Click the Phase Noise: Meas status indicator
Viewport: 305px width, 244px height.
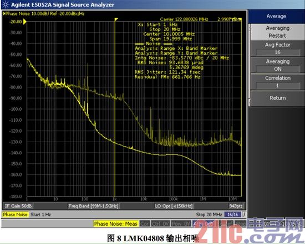click(x=116, y=224)
